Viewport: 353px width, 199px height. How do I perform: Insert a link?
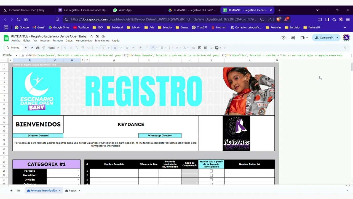[194, 48]
